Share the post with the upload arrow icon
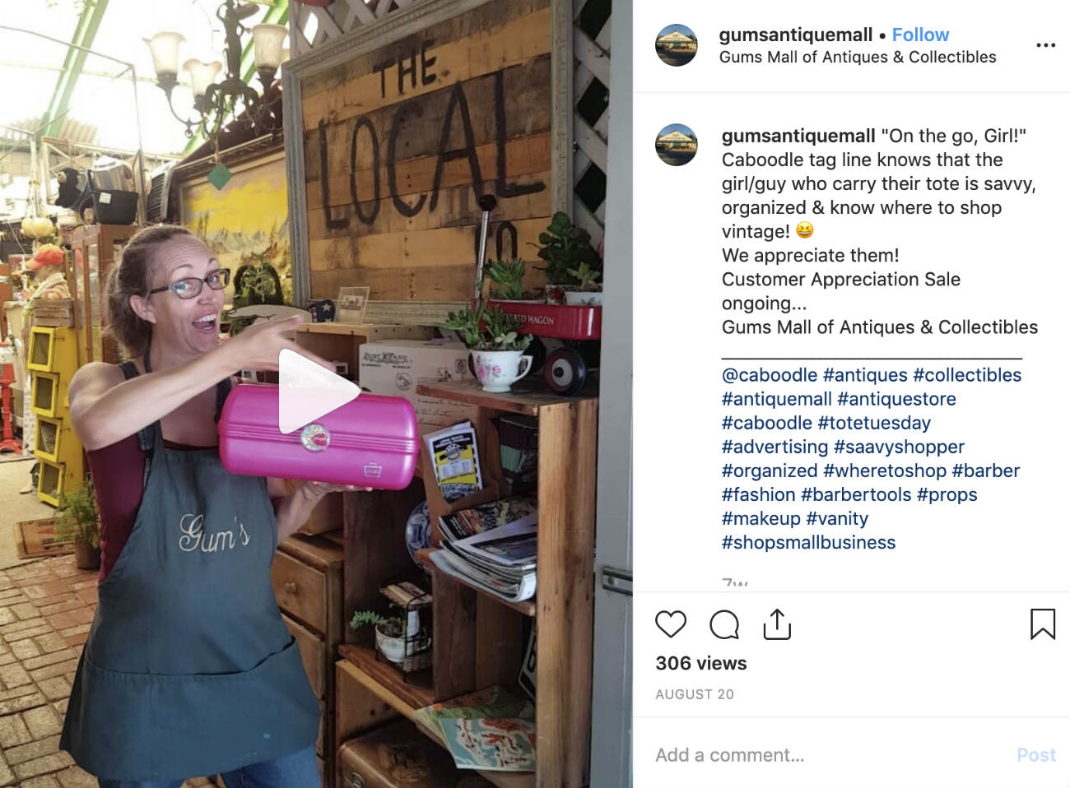 click(x=777, y=624)
